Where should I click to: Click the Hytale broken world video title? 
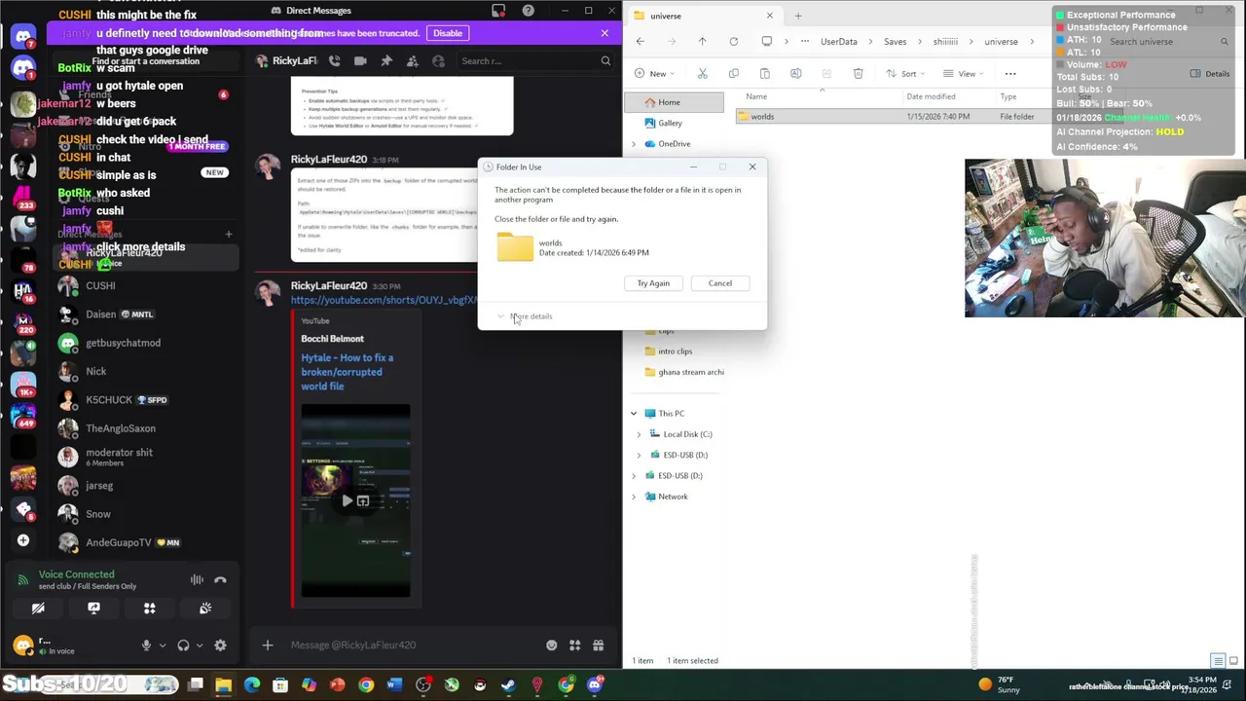click(348, 372)
